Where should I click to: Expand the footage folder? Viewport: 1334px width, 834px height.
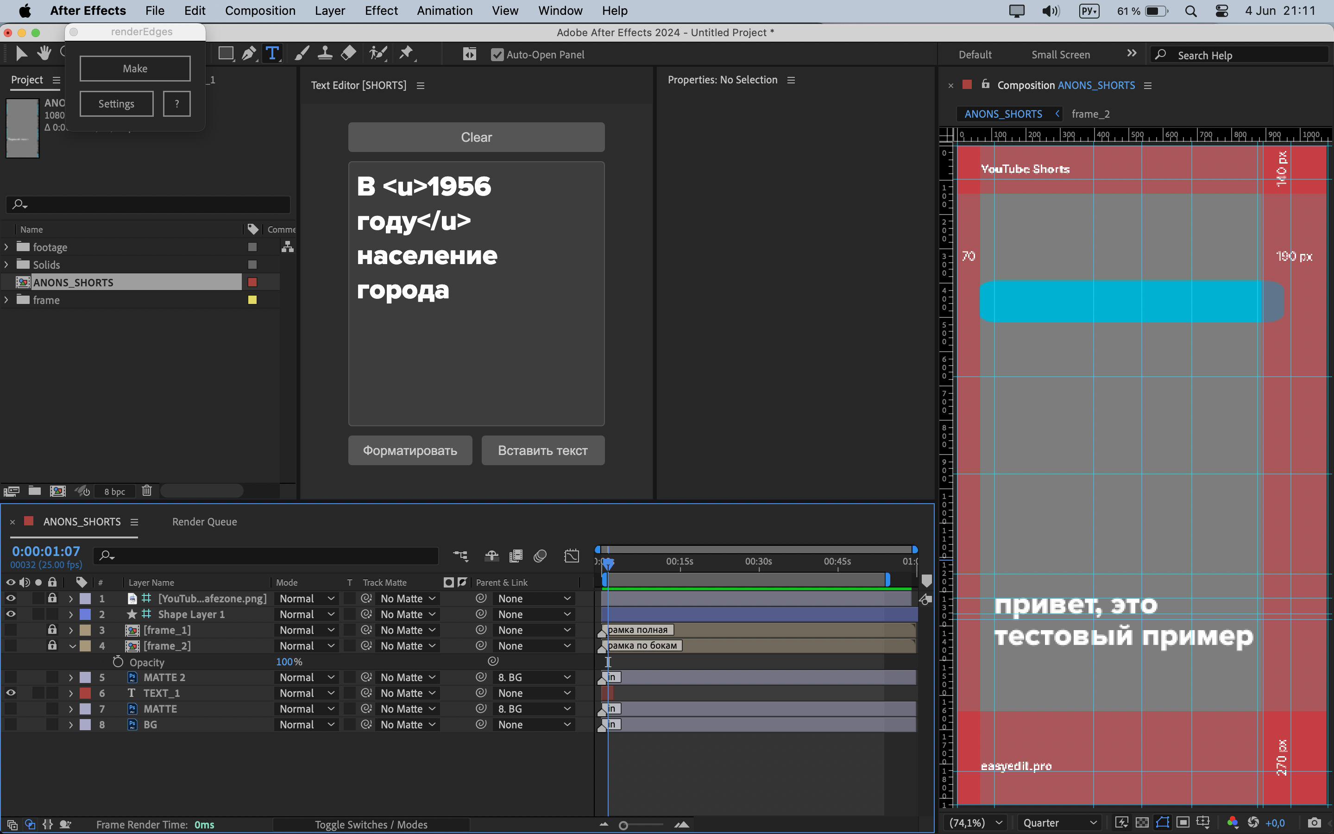[6, 247]
